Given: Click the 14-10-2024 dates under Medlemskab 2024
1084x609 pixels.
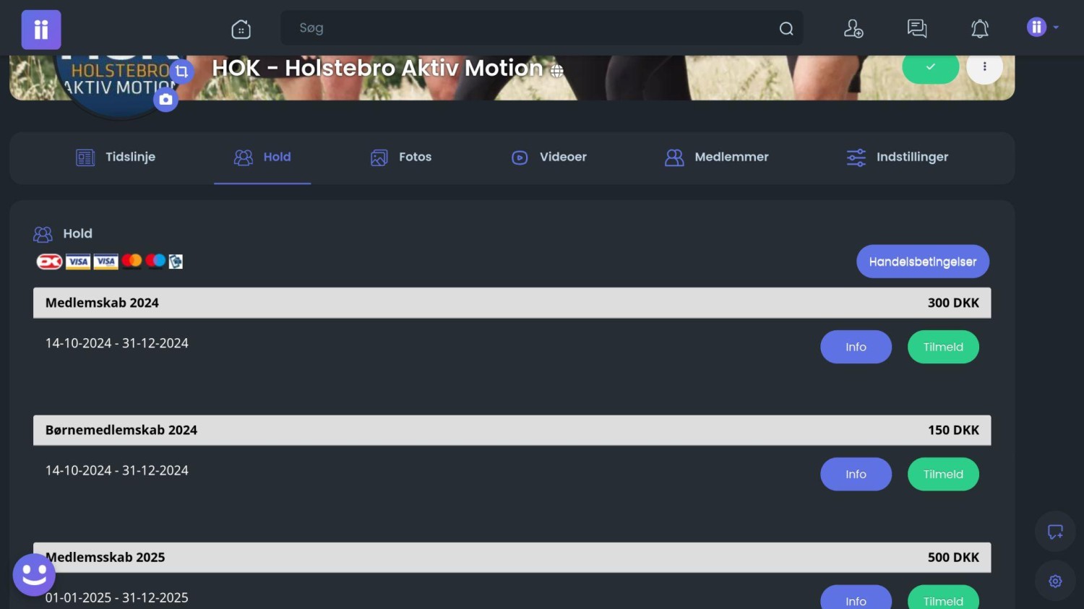Looking at the screenshot, I should point(117,343).
